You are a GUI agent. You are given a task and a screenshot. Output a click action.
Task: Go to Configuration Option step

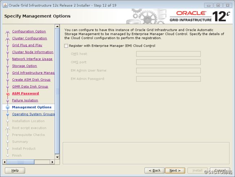29,31
